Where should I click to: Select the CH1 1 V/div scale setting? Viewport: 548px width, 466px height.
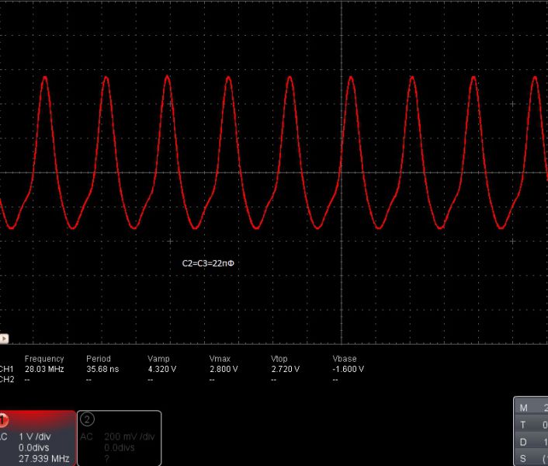coord(36,436)
